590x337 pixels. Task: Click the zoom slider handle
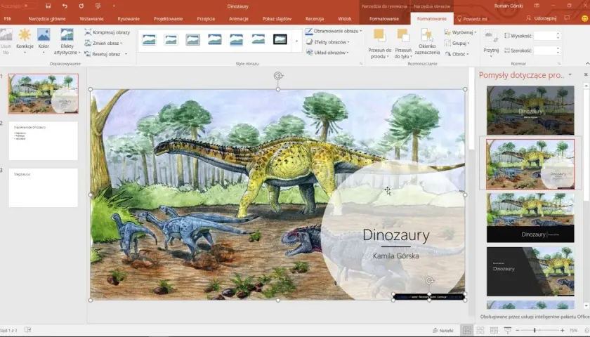(535, 330)
